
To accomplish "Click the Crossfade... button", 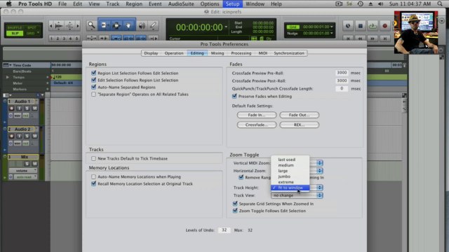I will pos(257,125).
